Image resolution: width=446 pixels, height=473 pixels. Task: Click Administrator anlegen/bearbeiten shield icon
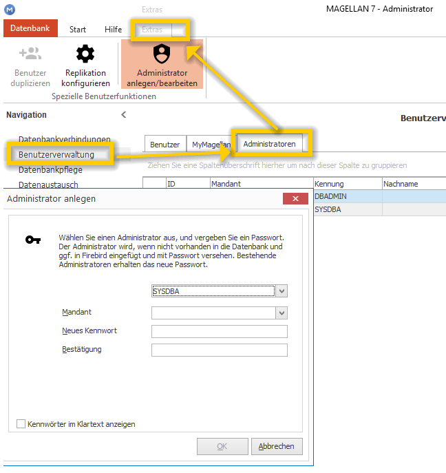tap(162, 54)
